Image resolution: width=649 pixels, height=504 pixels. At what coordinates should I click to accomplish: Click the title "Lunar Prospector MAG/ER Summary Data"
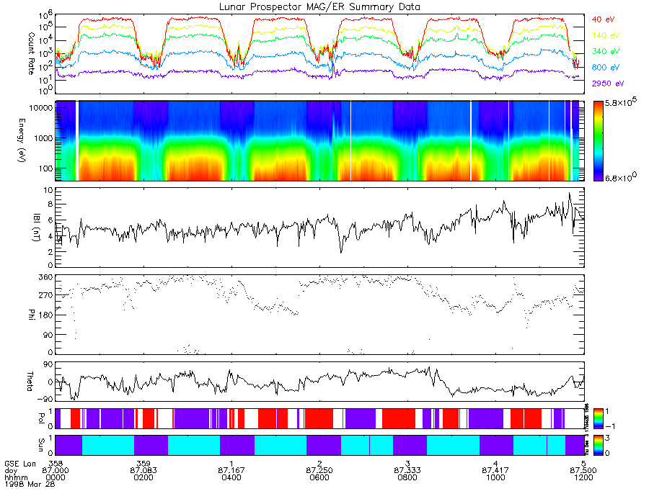click(x=319, y=7)
